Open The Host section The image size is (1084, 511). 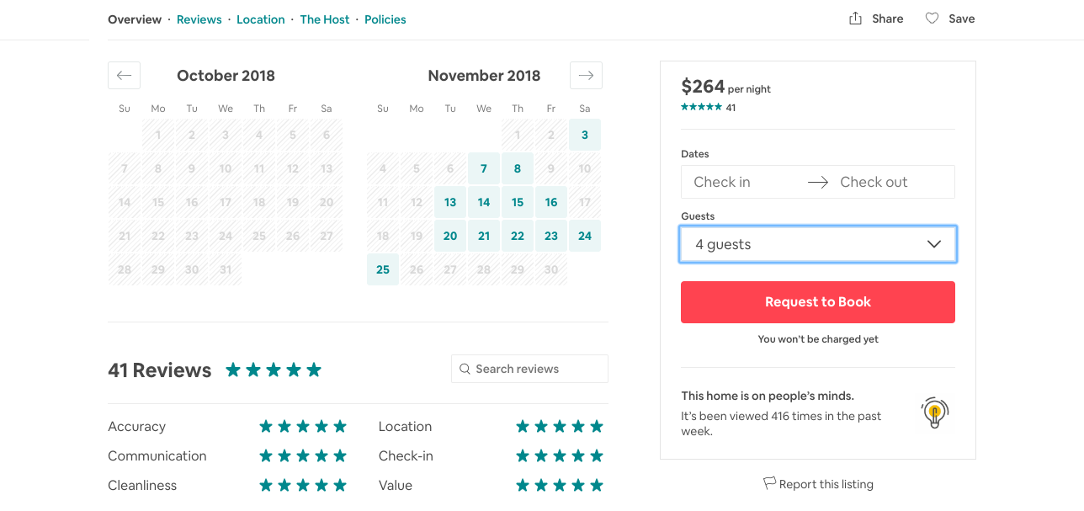point(325,19)
